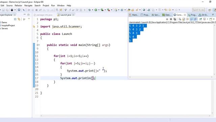Click Remove All Terminated Launches icon
The height and width of the screenshot is (122, 216).
[x=175, y=19]
